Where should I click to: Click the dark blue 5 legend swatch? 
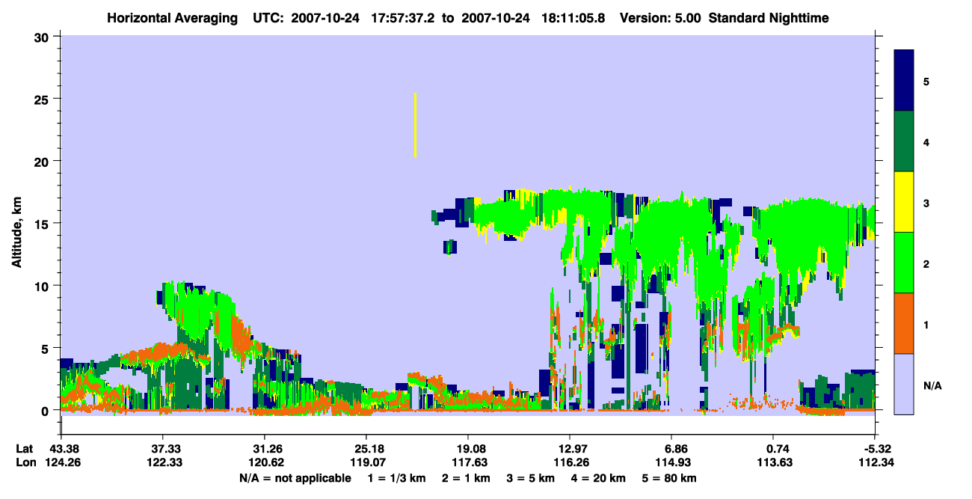904,81
